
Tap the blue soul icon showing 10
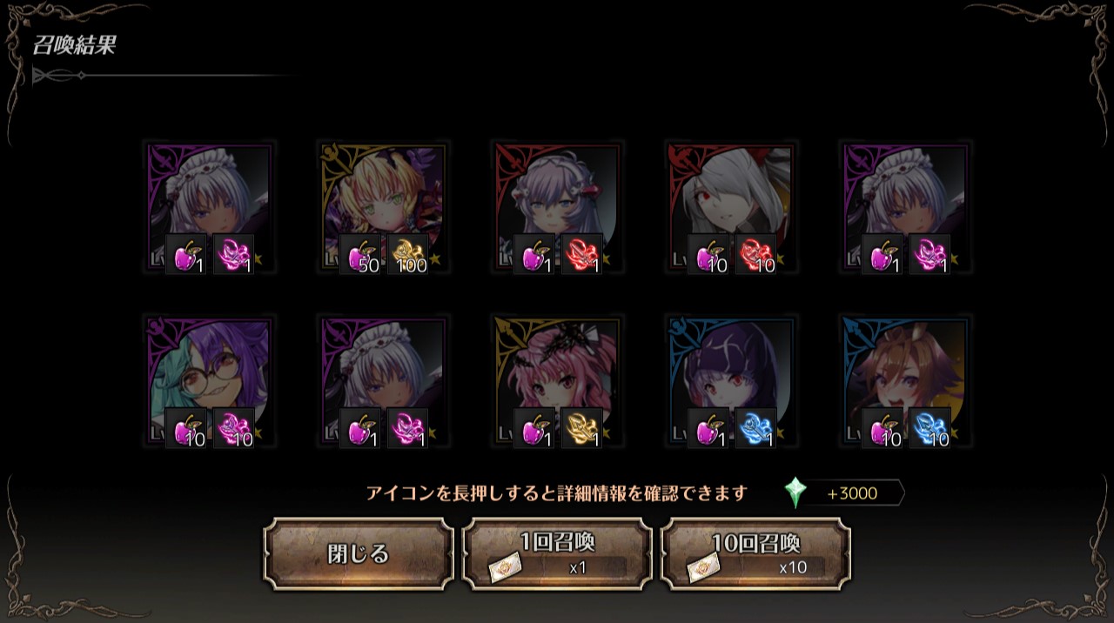coord(929,429)
